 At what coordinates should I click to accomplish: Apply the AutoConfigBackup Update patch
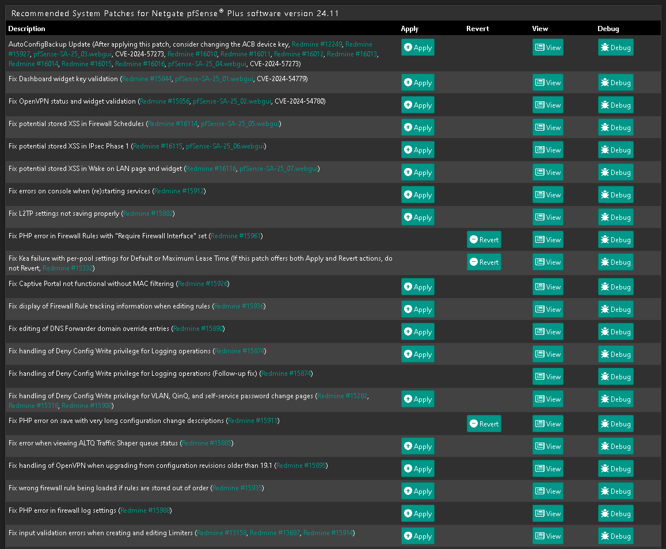[x=417, y=48]
